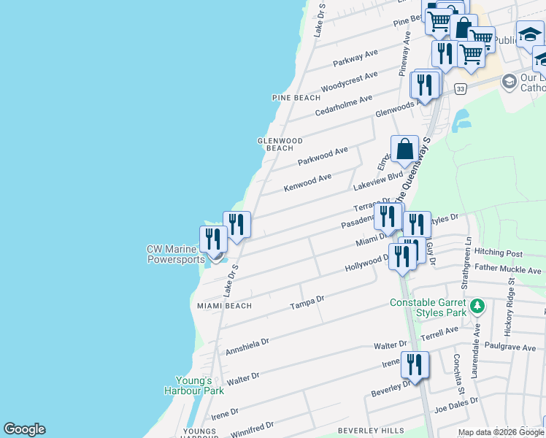The height and width of the screenshot is (438, 546).
Task: Select the Our Lady Catholic school label
Action: [533, 82]
